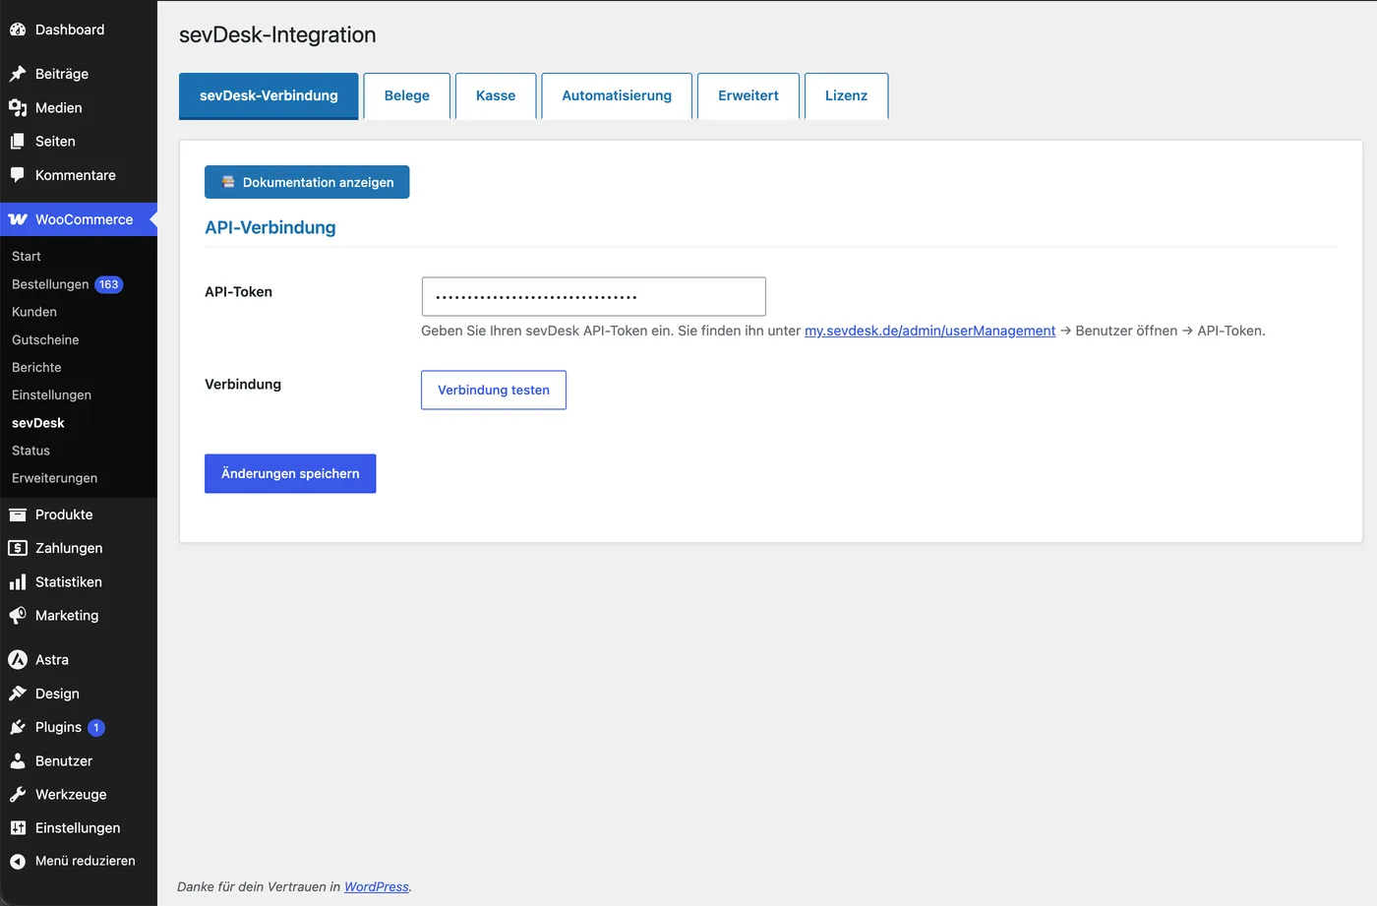Open Zahlungen via dollar icon
Screen dimensions: 1377x906
pos(18,548)
